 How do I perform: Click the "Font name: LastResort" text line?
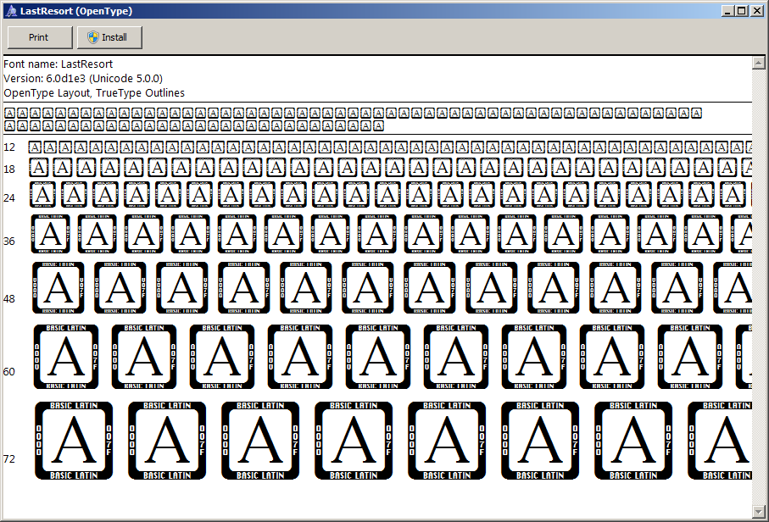58,64
